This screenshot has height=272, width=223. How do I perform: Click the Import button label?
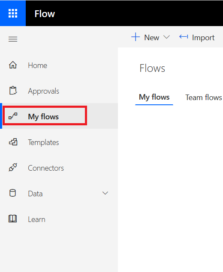click(203, 38)
